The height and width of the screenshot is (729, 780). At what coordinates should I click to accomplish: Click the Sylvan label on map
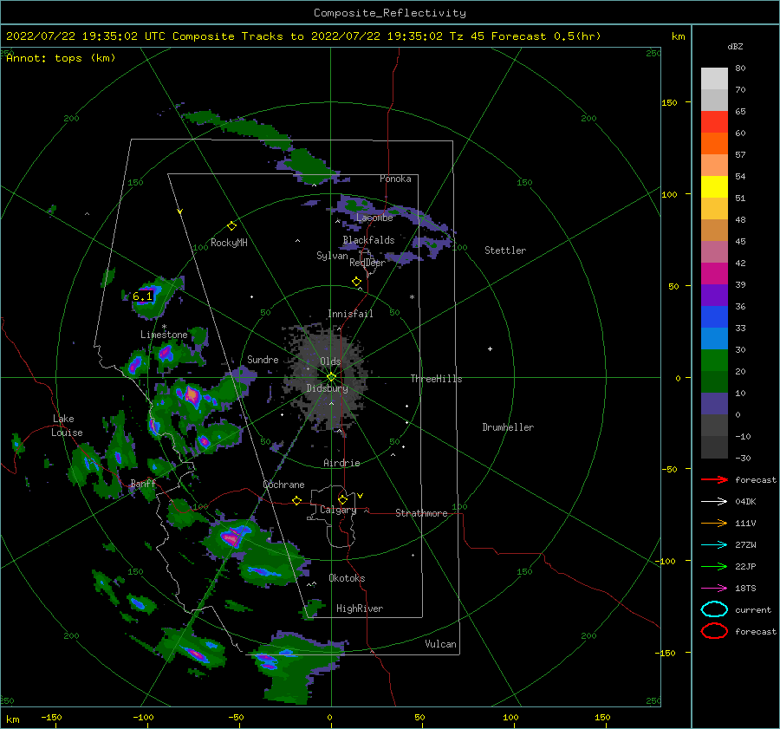pos(332,256)
